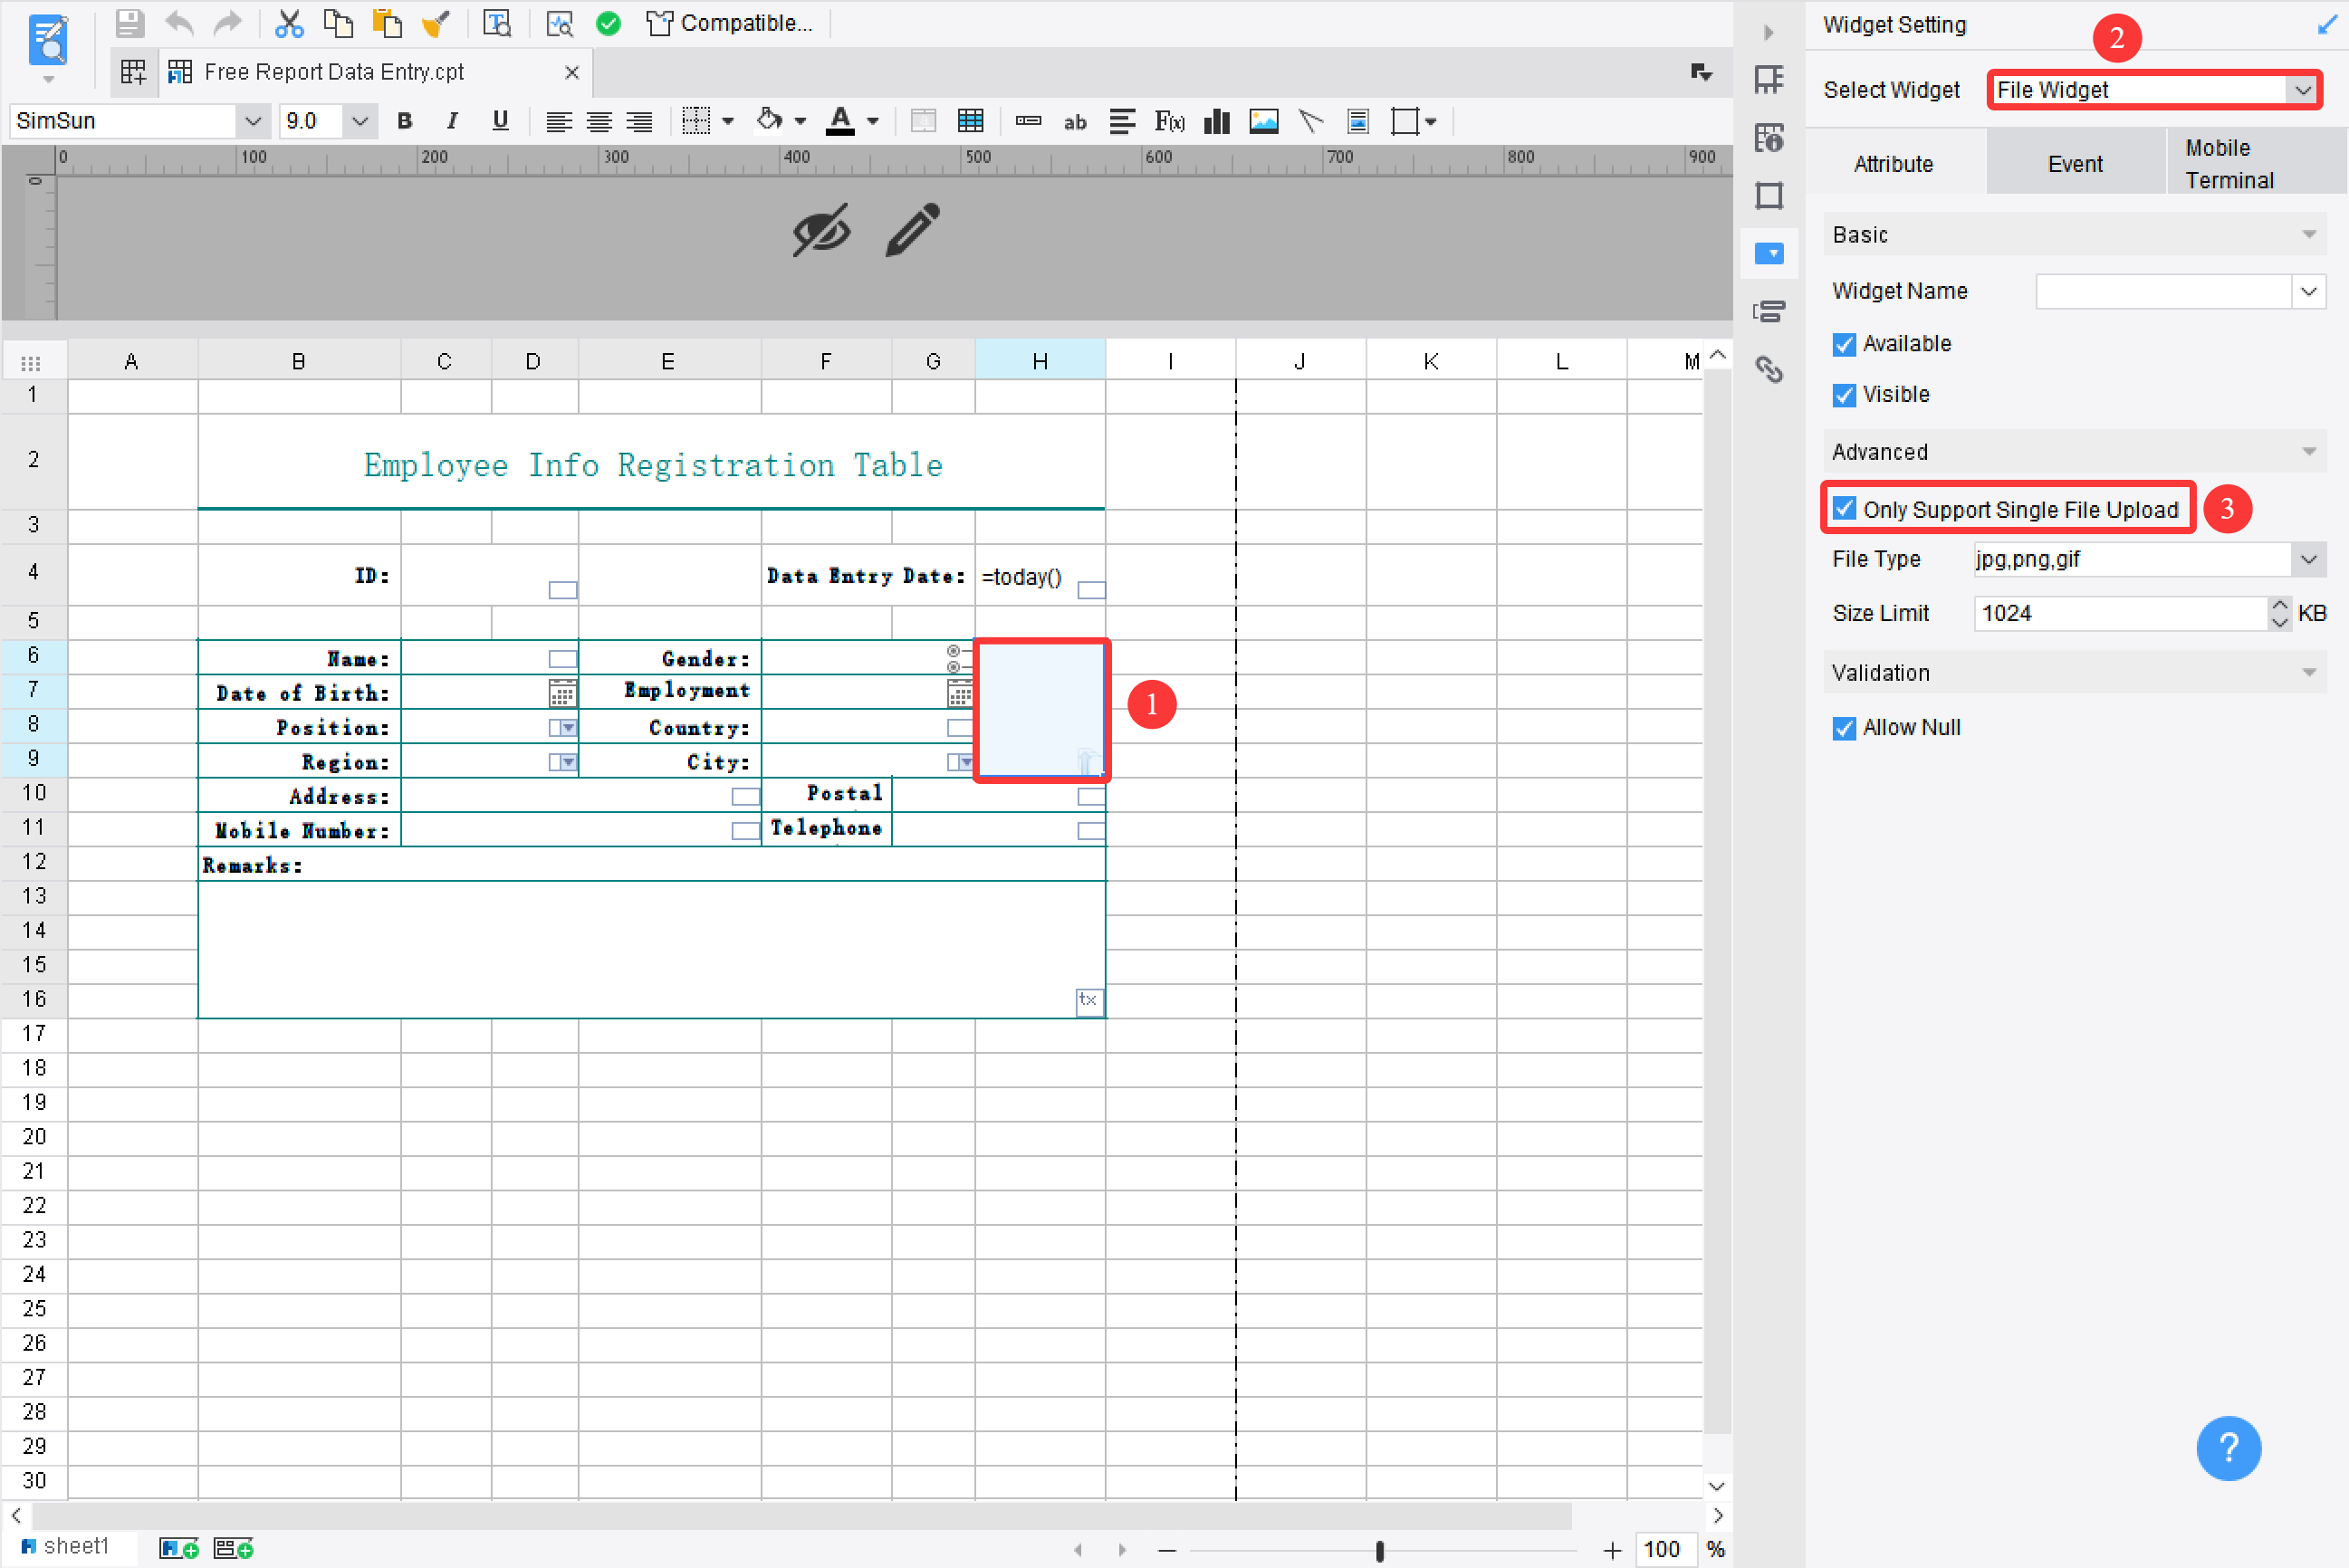Open the formula editor F(x)
The width and height of the screenshot is (2349, 1568).
1168,121
